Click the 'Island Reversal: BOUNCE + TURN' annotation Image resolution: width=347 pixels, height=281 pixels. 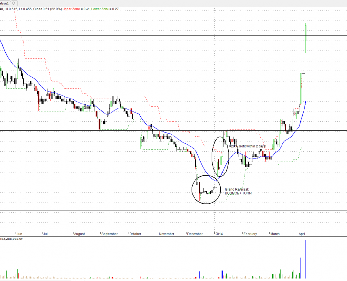tap(237, 191)
